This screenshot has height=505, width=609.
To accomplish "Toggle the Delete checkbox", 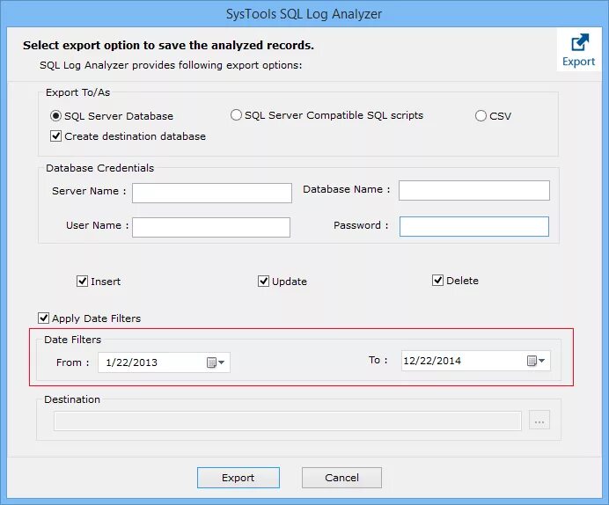I will coord(437,281).
